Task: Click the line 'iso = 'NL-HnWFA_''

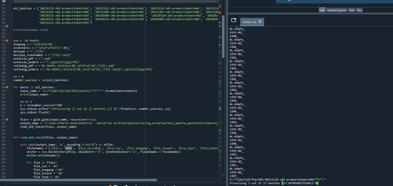Action: coord(28,41)
